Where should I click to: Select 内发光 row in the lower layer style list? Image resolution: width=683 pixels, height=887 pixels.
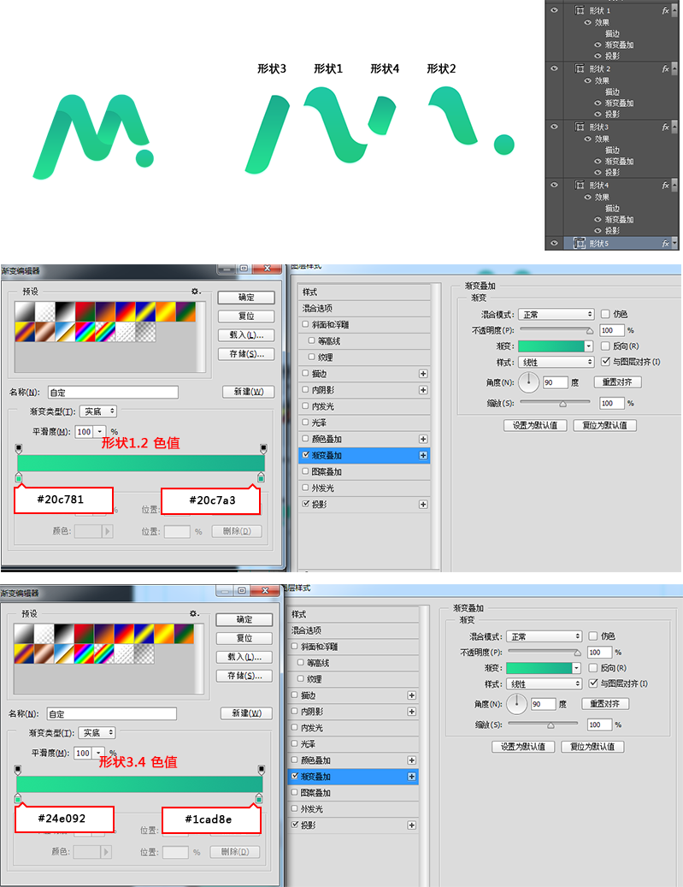click(x=353, y=728)
